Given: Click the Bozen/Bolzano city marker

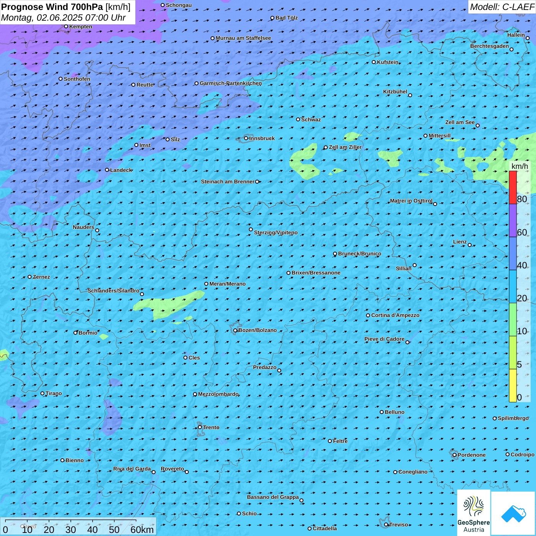Looking at the screenshot, I should point(235,330).
